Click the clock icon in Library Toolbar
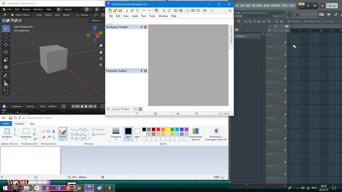 tap(140, 109)
